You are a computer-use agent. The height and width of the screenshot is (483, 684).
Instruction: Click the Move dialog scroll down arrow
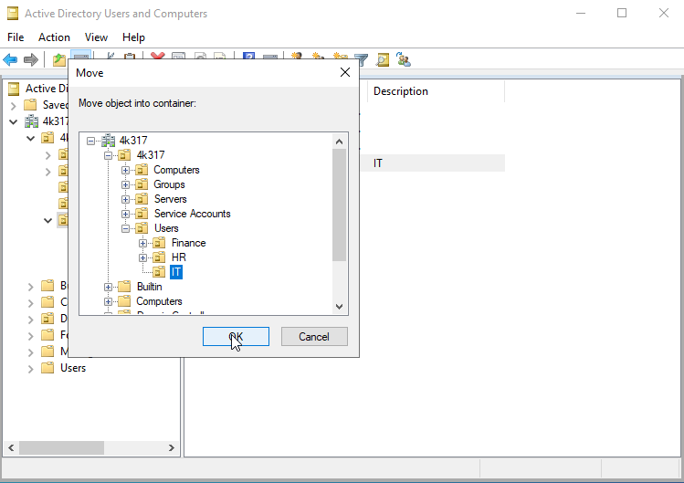[x=339, y=308]
